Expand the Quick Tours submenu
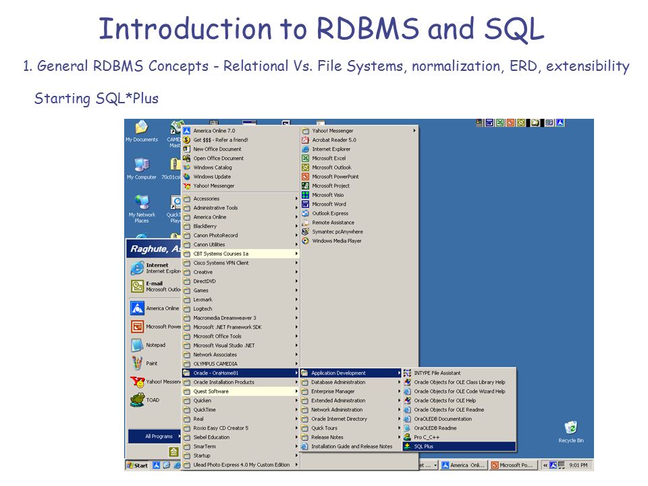 tap(350, 428)
